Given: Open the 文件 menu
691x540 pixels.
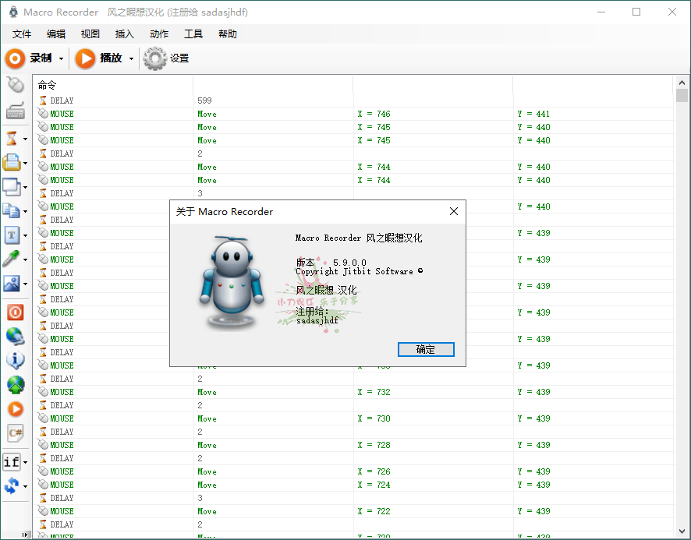Looking at the screenshot, I should tap(22, 34).
